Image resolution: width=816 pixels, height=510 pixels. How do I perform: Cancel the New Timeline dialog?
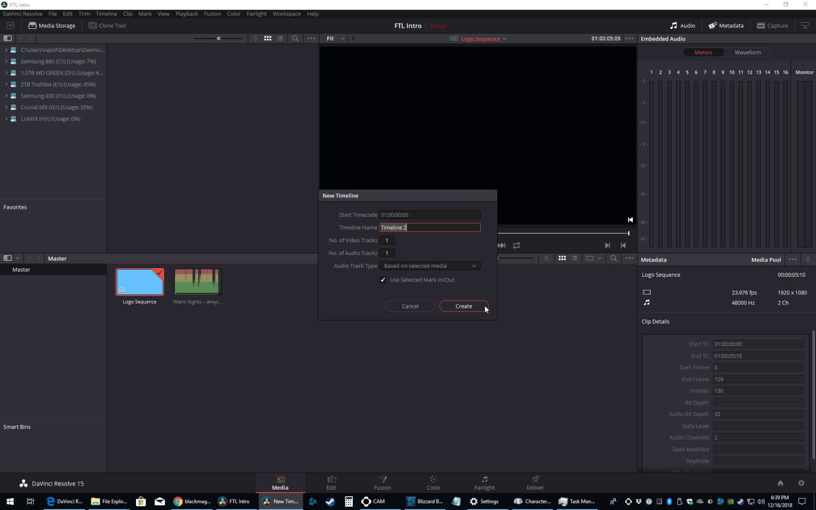pos(410,306)
